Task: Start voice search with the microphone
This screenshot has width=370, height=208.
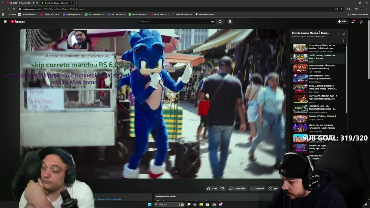Action: pos(230,21)
